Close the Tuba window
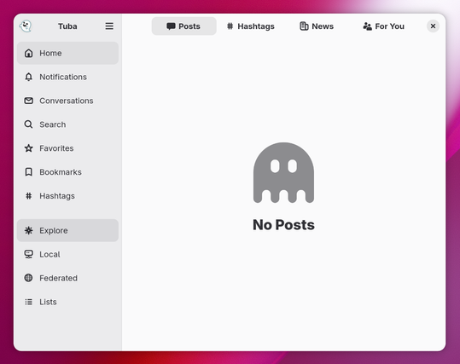Image resolution: width=460 pixels, height=364 pixels. [433, 26]
